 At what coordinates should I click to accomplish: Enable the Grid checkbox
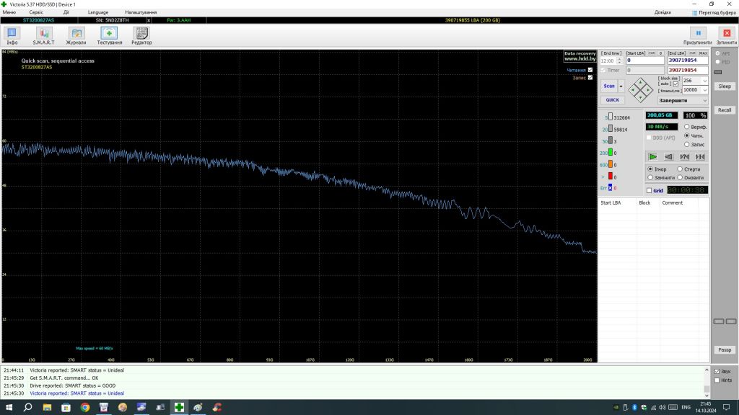point(649,190)
